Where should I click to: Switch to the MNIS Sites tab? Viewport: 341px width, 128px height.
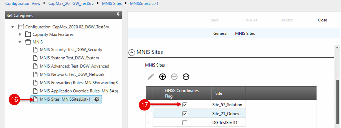[245, 33]
